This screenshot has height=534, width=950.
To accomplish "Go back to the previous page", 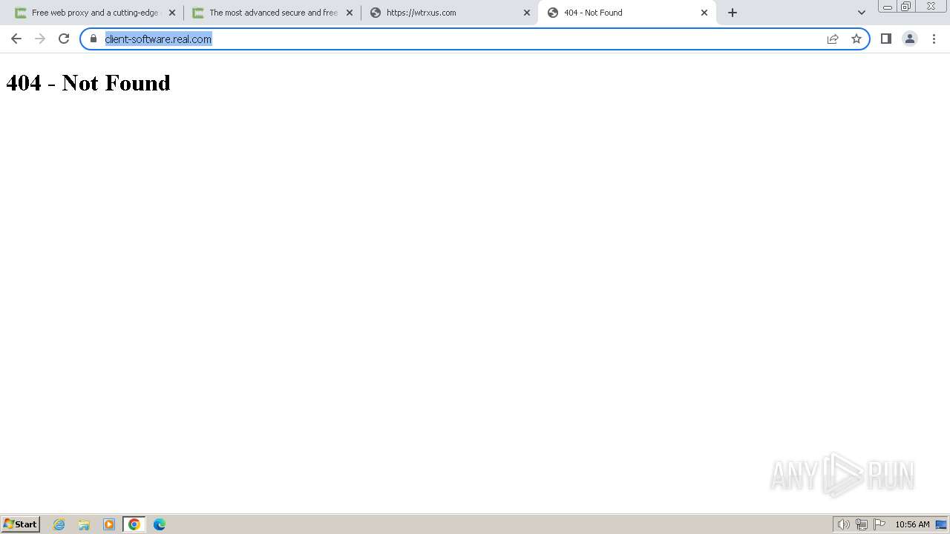I will pyautogui.click(x=16, y=39).
